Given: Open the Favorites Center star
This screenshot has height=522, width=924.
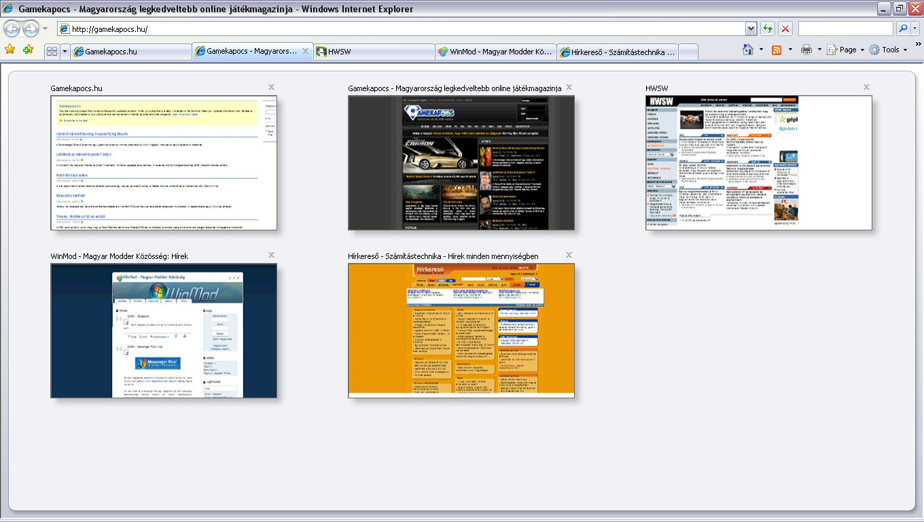Looking at the screenshot, I should (x=10, y=50).
